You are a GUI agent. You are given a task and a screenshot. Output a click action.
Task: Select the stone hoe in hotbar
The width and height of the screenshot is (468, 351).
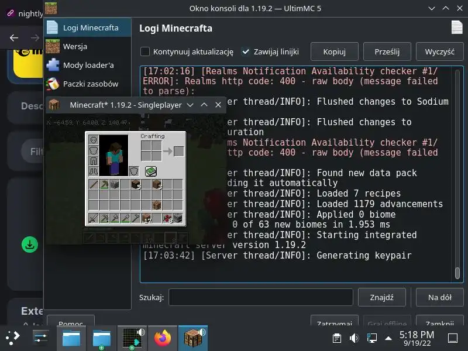[136, 218]
